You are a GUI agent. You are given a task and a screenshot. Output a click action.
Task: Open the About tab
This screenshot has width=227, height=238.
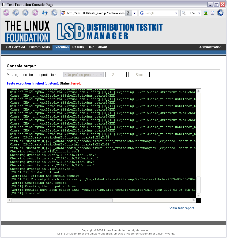[x=102, y=47]
